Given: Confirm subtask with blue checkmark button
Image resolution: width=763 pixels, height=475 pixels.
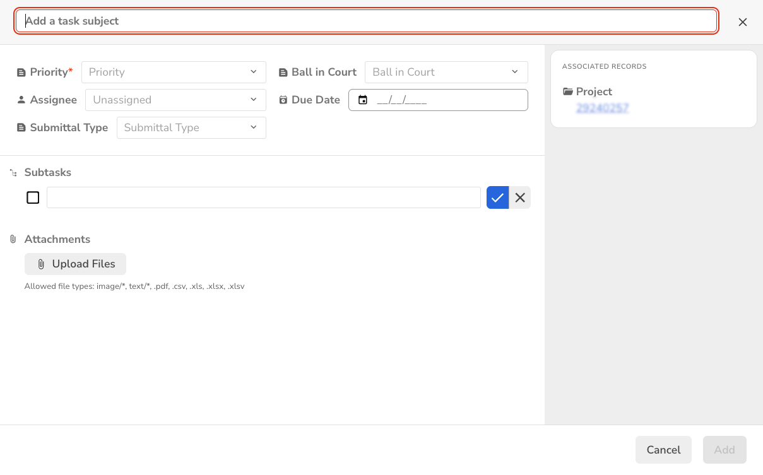Looking at the screenshot, I should (x=497, y=197).
